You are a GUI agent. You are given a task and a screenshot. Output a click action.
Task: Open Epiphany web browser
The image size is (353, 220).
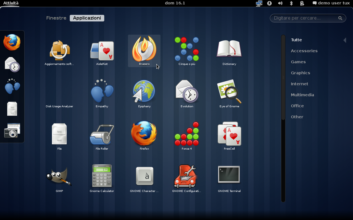tap(144, 94)
